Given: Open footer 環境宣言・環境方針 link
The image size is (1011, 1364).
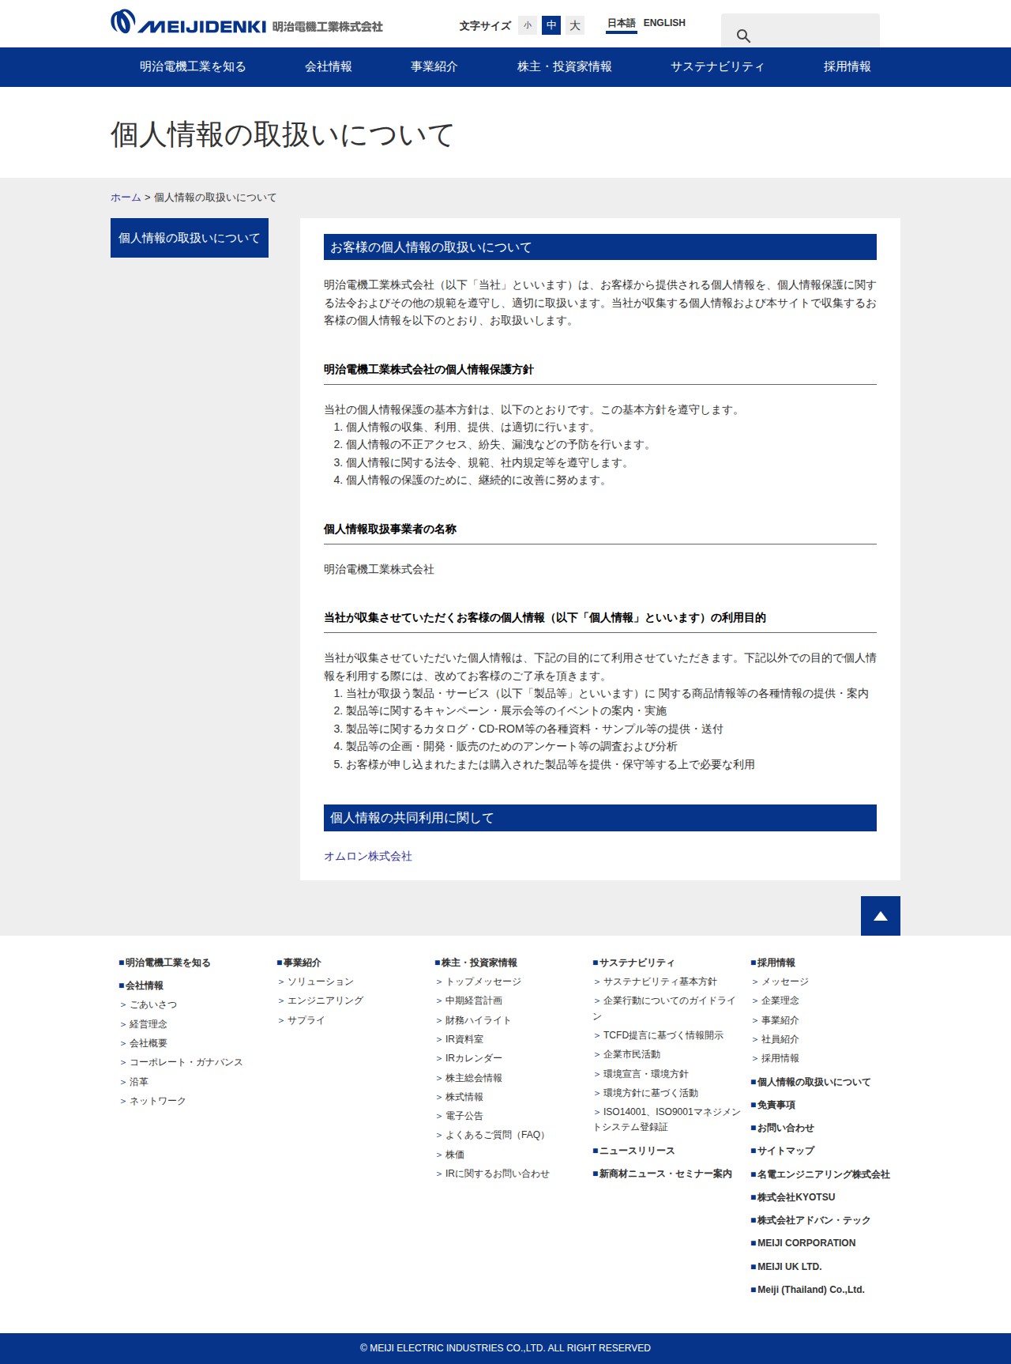Looking at the screenshot, I should pos(645,1074).
